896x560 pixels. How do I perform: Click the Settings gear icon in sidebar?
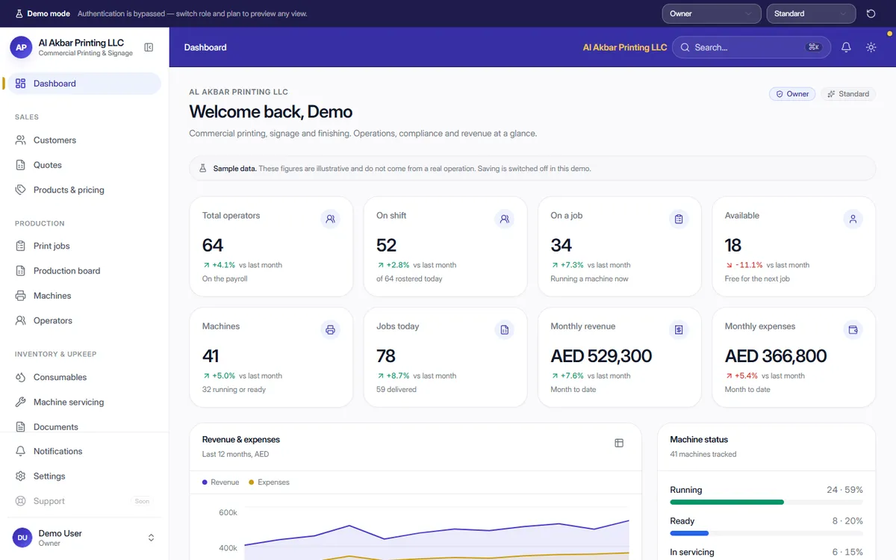tap(20, 476)
